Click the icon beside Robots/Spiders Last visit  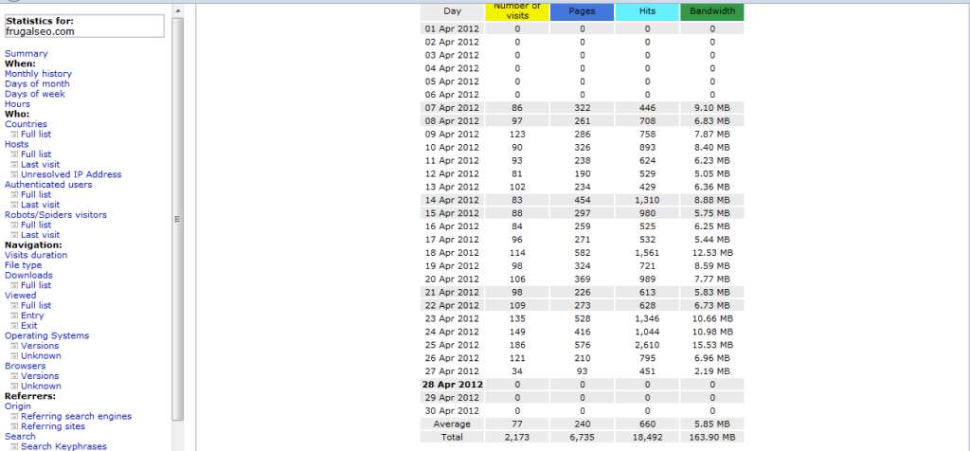(15, 235)
